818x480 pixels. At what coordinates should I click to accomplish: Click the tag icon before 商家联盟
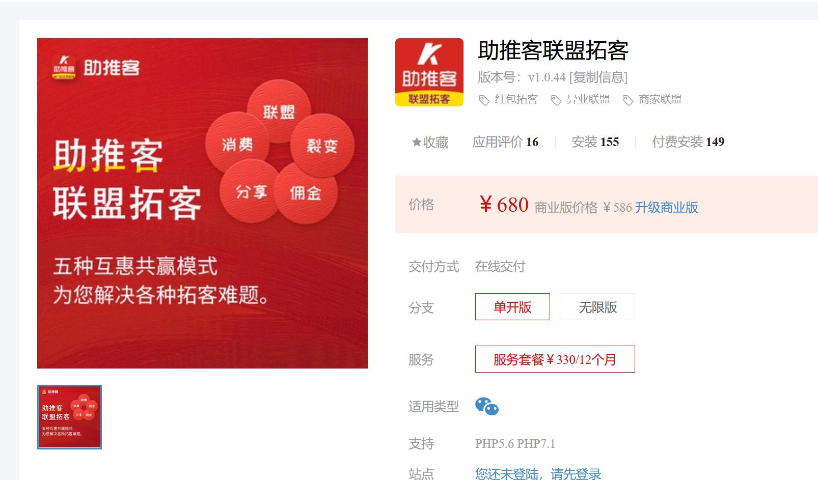tap(628, 100)
